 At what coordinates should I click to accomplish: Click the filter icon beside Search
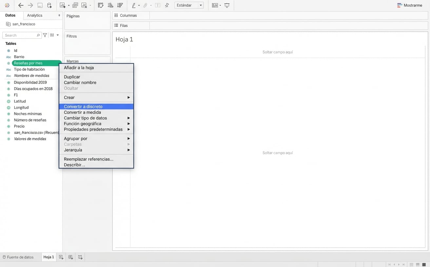point(45,35)
